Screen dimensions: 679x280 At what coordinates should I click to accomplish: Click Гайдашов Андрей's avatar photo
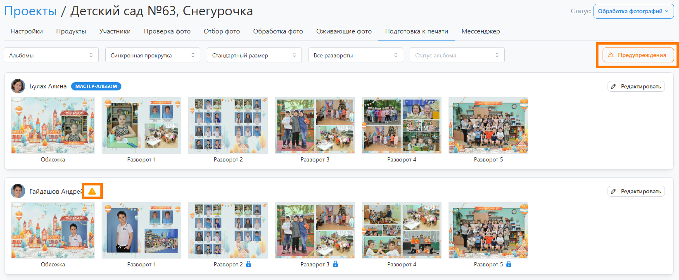point(18,191)
